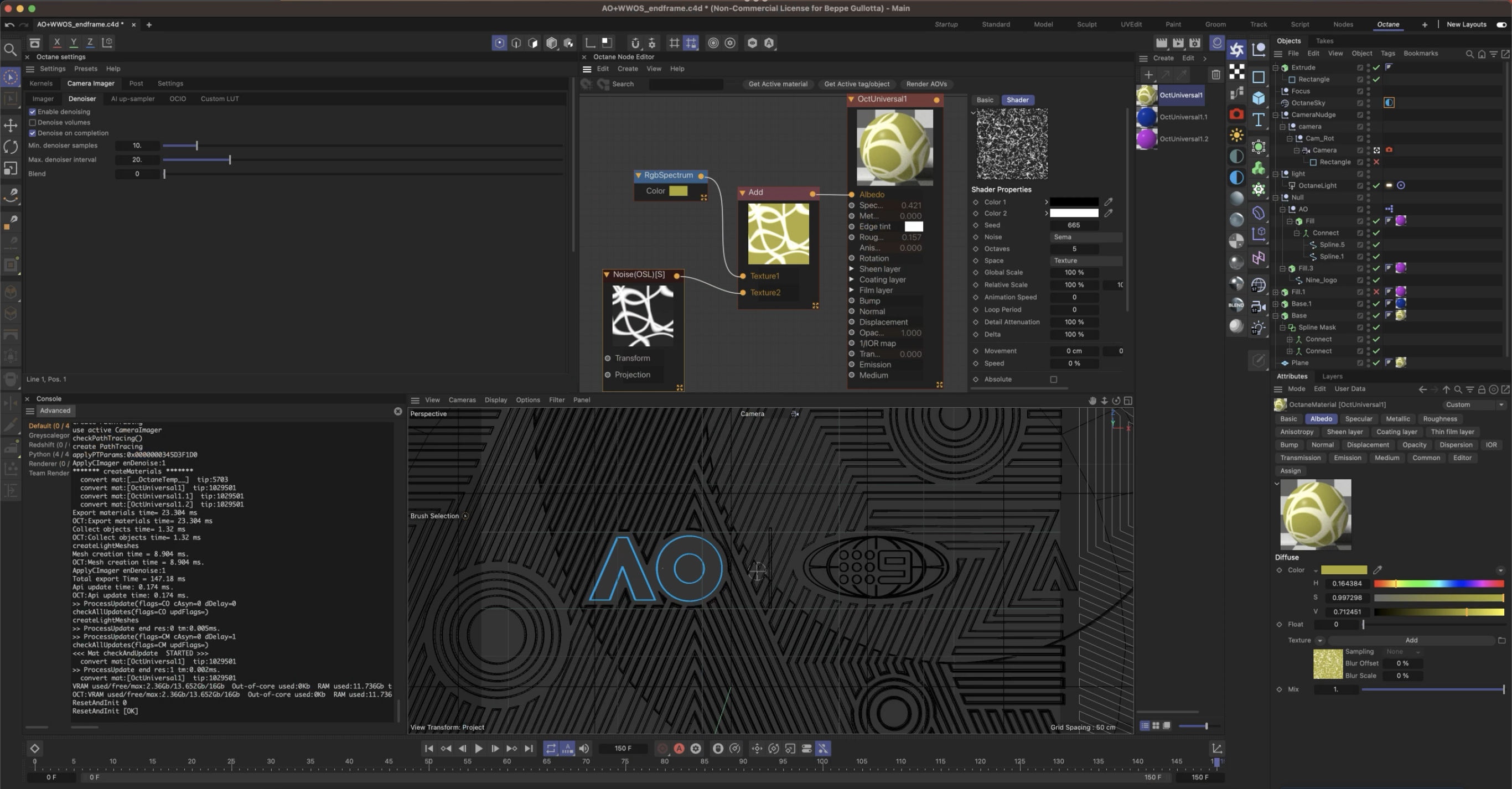Image resolution: width=1512 pixels, height=789 pixels.
Task: Switch to the AI up-sampler tab
Action: pos(133,98)
